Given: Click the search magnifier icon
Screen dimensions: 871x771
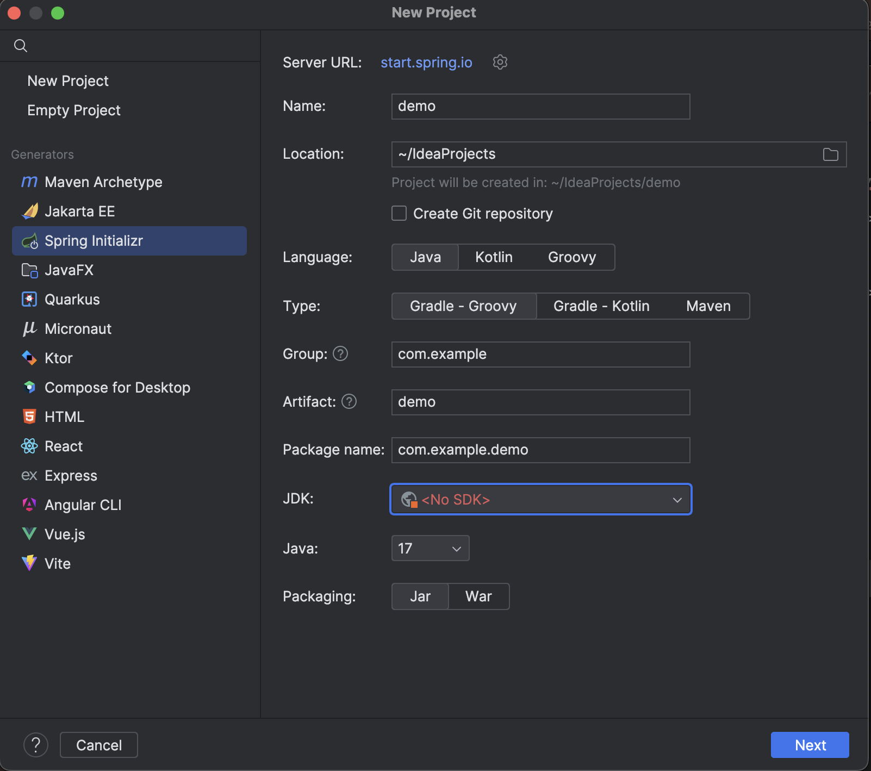Looking at the screenshot, I should pyautogui.click(x=21, y=46).
